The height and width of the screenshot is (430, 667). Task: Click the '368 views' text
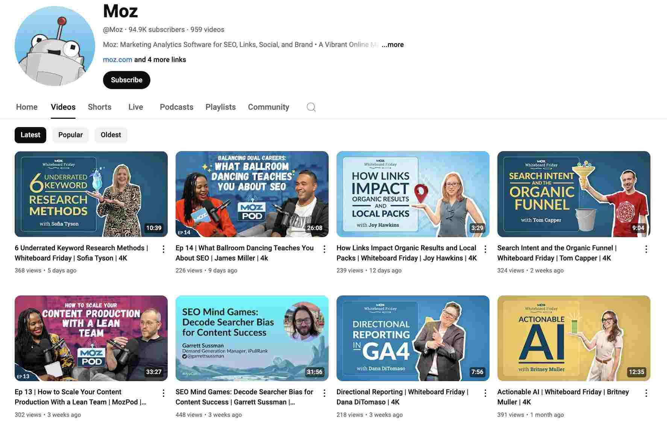pos(28,271)
